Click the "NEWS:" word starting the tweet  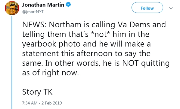point(34,25)
